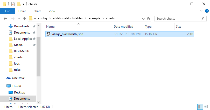
Task: Sort by Date modified column header
Action: point(123,27)
